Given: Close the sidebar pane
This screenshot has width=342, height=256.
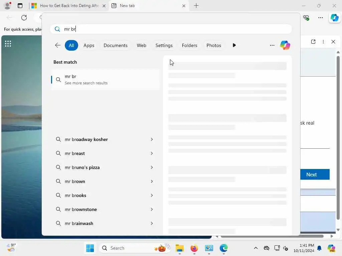Looking at the screenshot, I should (333, 42).
